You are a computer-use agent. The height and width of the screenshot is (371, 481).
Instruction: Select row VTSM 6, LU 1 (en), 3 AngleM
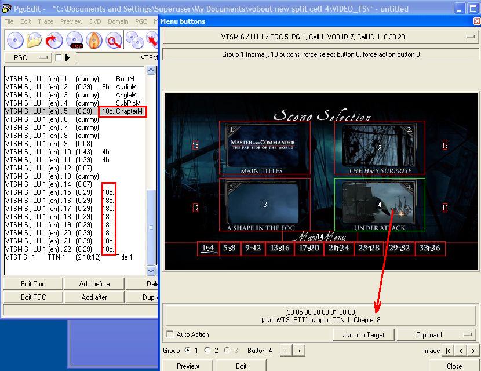coord(75,95)
